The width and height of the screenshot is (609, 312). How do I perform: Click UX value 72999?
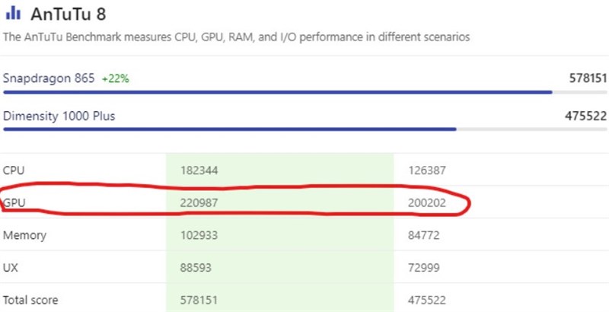click(424, 268)
